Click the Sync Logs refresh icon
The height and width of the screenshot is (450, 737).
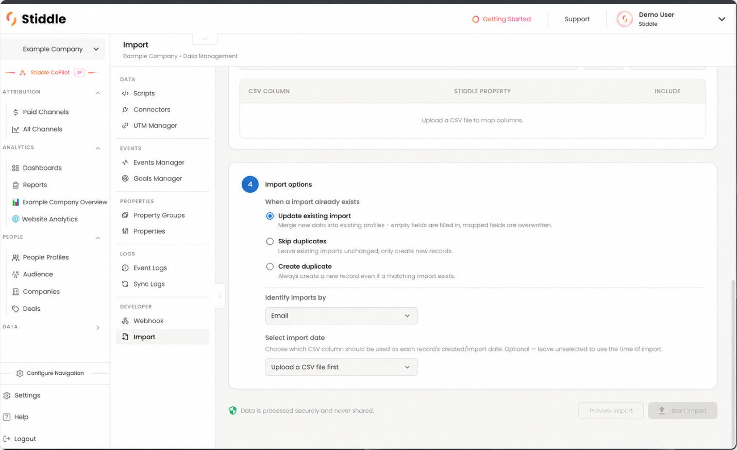click(125, 284)
